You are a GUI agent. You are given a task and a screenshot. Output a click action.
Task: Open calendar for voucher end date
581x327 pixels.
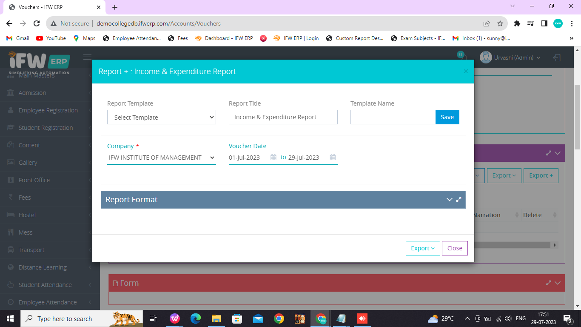333,158
